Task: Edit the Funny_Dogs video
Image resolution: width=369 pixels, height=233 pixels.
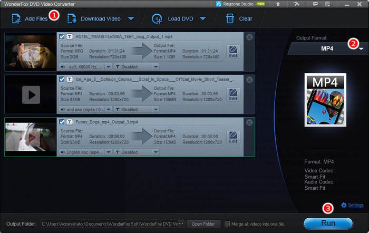Action: pos(233,137)
